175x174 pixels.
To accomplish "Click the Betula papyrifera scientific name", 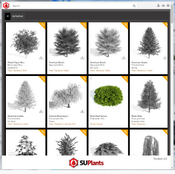I will 15,65.
